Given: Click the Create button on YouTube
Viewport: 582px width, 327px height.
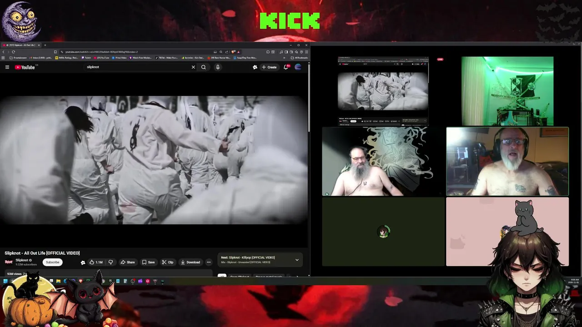Looking at the screenshot, I should (269, 67).
